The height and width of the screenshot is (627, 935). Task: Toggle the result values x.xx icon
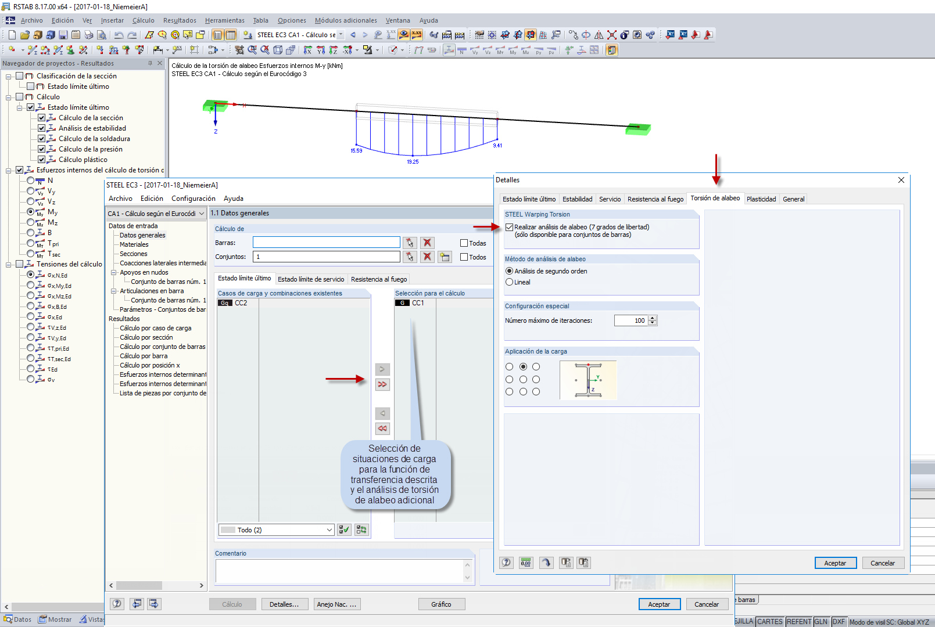tap(416, 35)
